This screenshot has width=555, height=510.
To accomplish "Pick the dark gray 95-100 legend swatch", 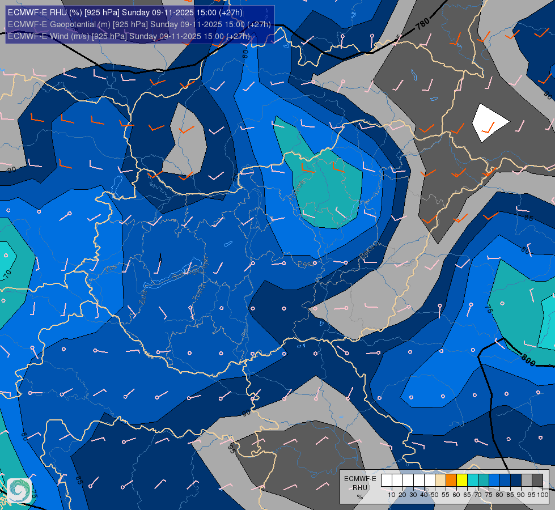I will (x=537, y=480).
